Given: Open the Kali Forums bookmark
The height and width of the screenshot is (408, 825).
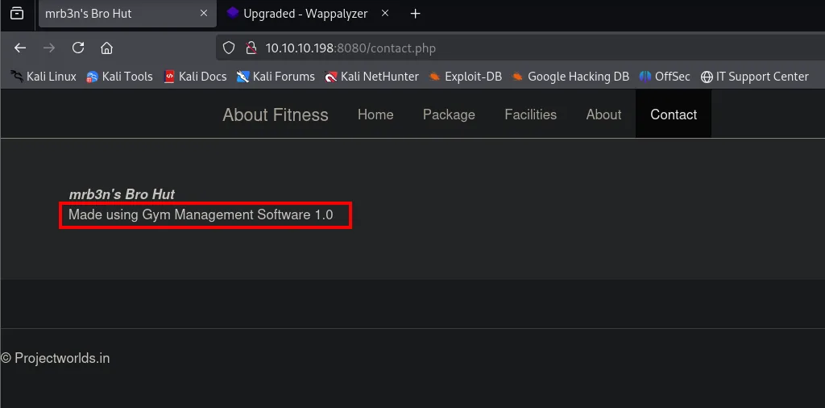Looking at the screenshot, I should coord(276,77).
